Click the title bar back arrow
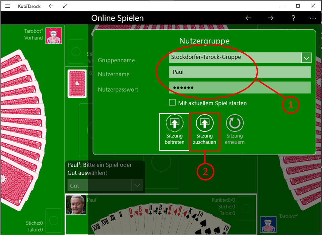 click(x=51, y=6)
